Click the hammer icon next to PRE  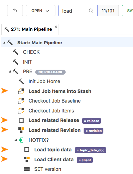16,71
